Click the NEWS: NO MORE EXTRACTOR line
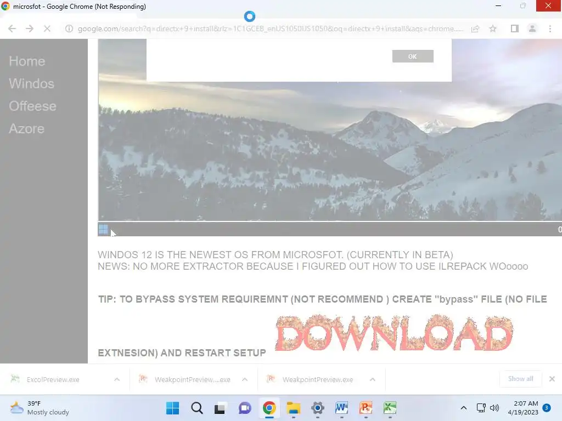Image resolution: width=562 pixels, height=421 pixels. pyautogui.click(x=313, y=266)
